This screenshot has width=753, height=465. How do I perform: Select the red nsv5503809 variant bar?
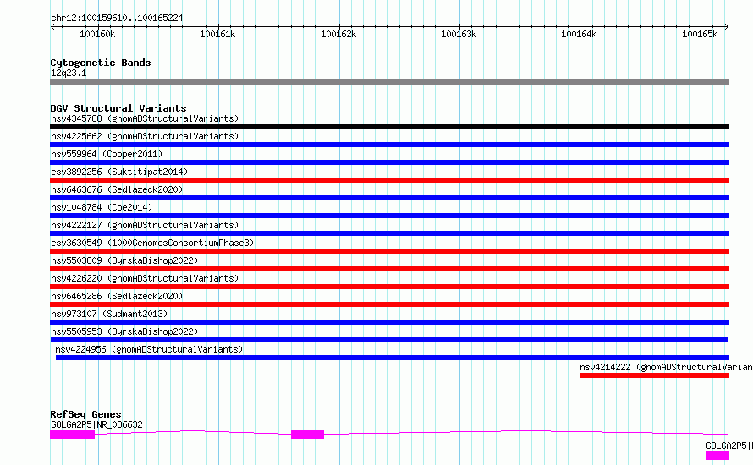click(389, 269)
